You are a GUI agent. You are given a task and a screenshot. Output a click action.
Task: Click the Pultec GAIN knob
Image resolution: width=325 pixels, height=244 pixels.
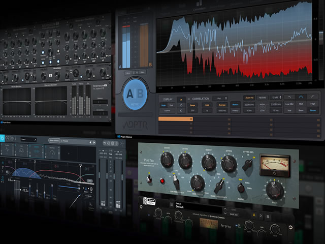[275, 190]
